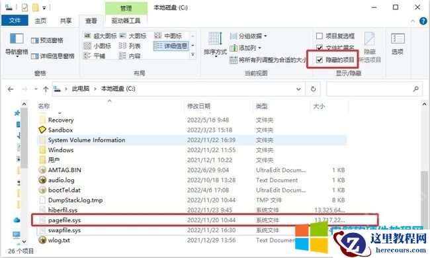Click New Folder icon in title bar
The width and height of the screenshot is (430, 258).
click(x=35, y=7)
